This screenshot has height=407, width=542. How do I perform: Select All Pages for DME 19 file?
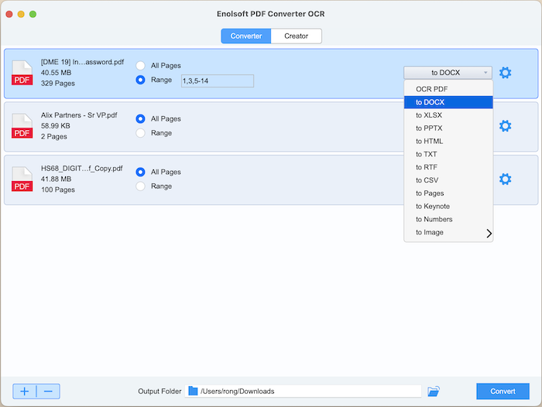point(140,65)
